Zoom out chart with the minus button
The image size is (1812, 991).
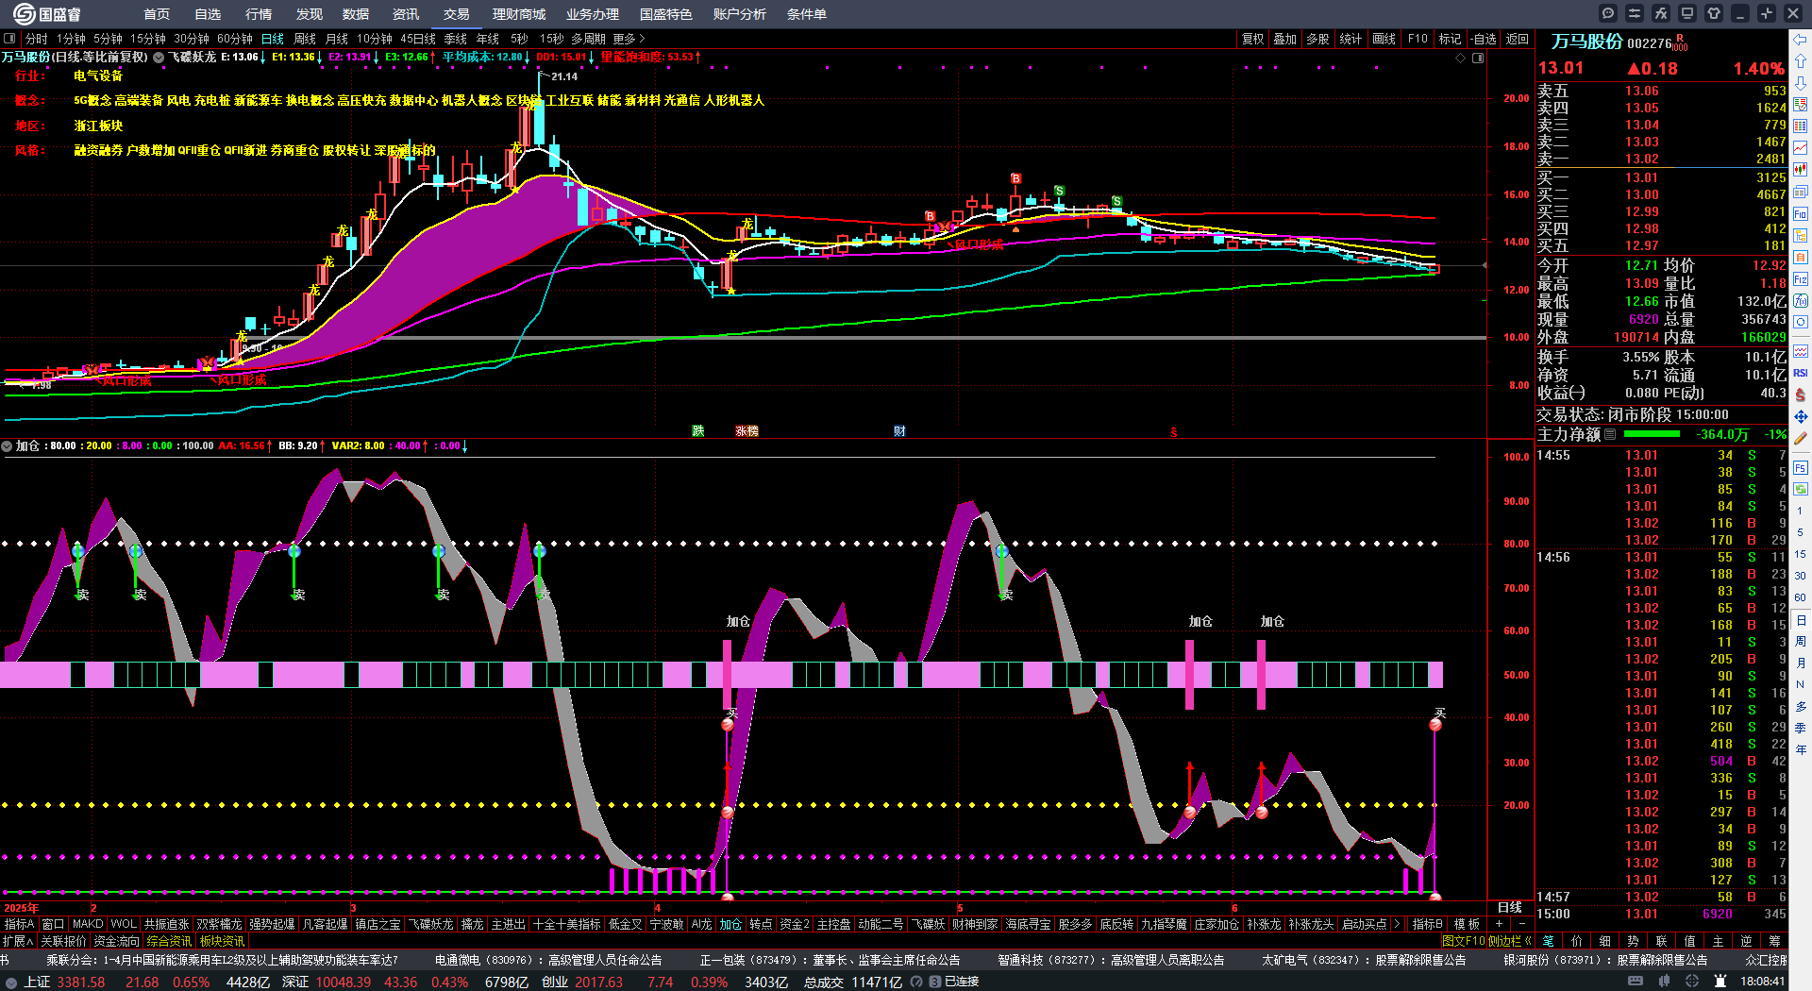pos(1521,924)
